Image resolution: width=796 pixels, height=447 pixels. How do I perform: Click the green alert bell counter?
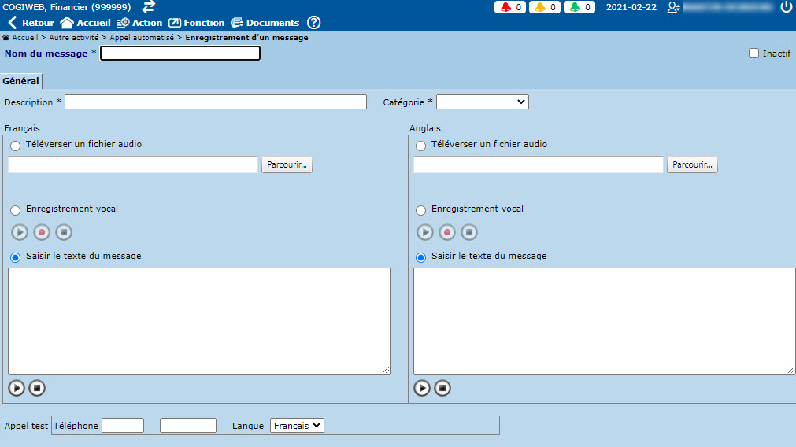click(x=579, y=7)
